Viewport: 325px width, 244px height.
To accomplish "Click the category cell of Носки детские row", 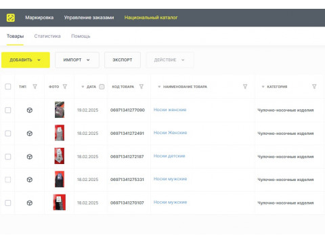I will (x=286, y=157).
